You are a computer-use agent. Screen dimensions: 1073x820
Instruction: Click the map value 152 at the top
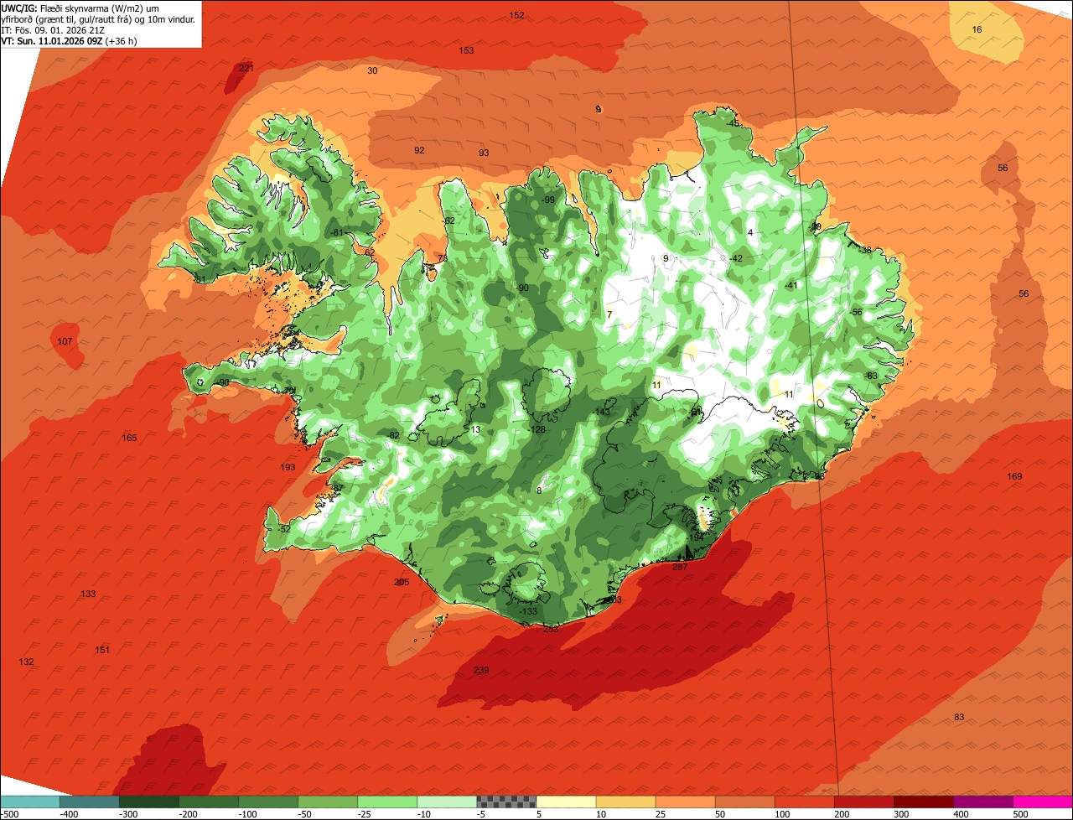point(517,15)
